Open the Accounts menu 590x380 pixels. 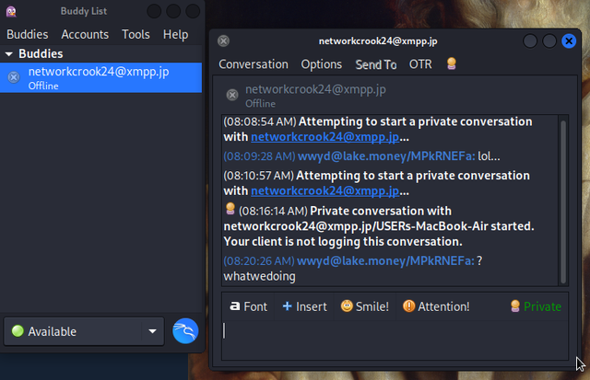click(x=85, y=35)
